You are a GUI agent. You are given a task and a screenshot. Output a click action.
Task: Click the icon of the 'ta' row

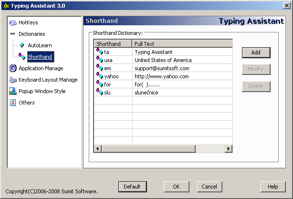click(x=100, y=51)
